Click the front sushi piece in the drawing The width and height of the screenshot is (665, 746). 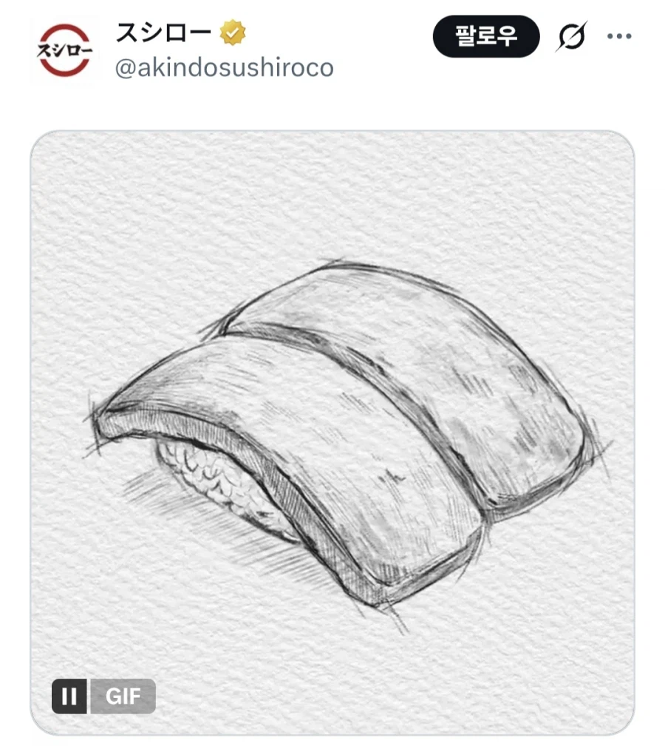tap(295, 457)
